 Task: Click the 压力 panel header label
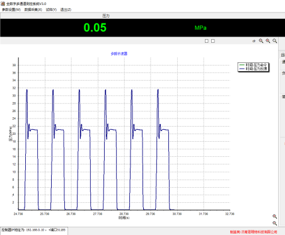click(x=106, y=16)
